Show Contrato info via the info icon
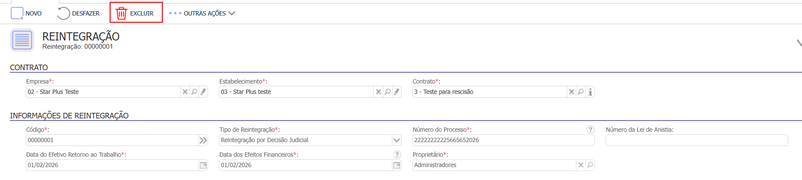Image resolution: width=802 pixels, height=180 pixels. coord(590,92)
